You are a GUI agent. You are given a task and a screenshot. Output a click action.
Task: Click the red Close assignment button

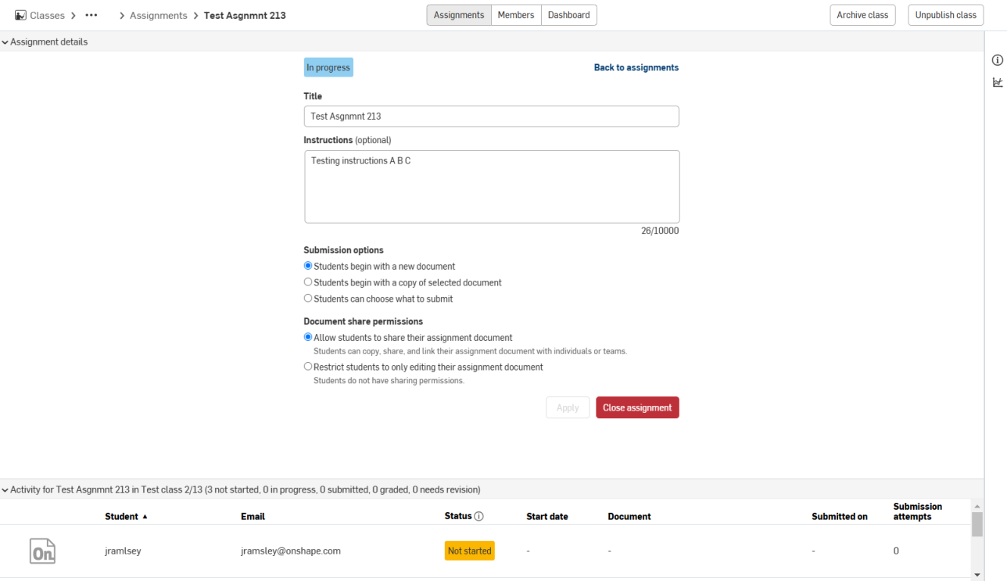637,407
